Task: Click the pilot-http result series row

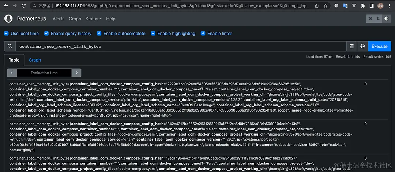Action: 197,100
